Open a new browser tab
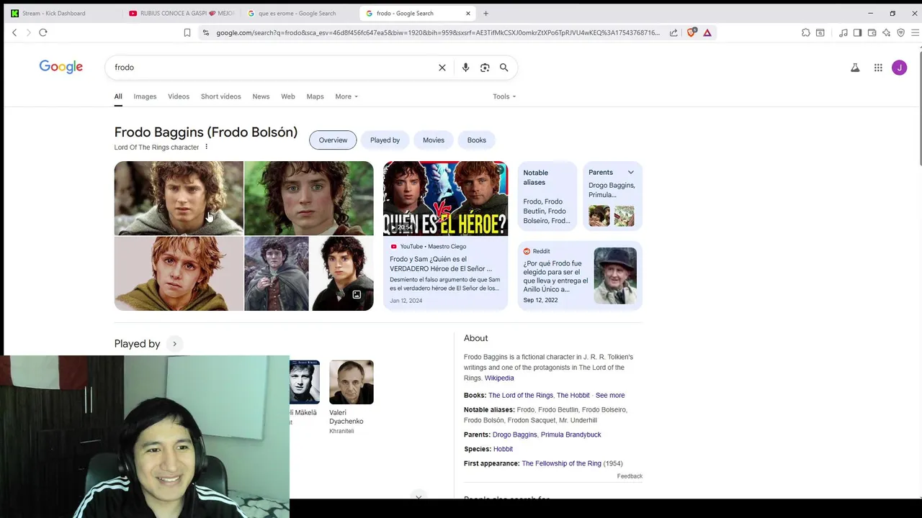 [485, 13]
